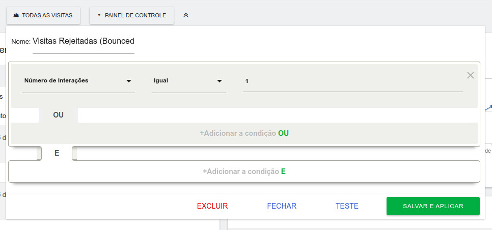Click the E separator label
The width and height of the screenshot is (492, 230).
[57, 153]
